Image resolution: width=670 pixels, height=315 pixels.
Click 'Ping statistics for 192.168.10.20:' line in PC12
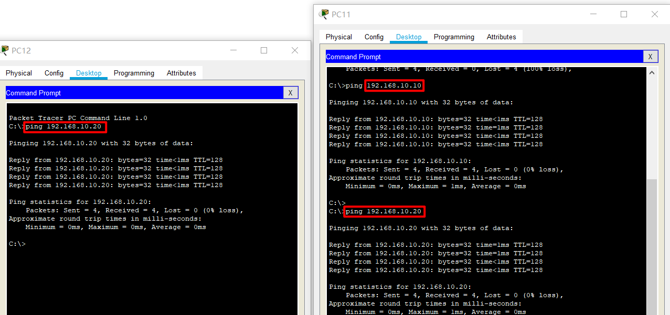click(80, 202)
